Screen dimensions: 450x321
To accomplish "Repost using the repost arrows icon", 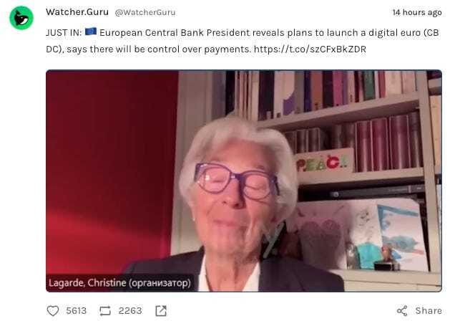I will (105, 311).
